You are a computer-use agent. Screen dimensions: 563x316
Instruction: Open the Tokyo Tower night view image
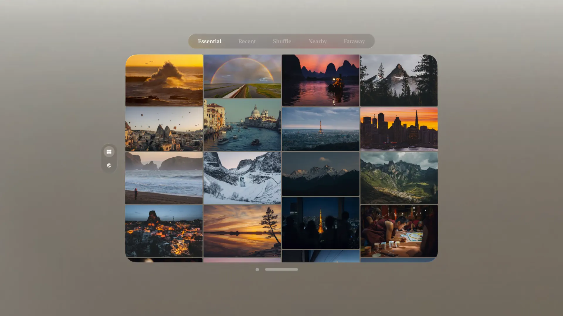pos(320,222)
